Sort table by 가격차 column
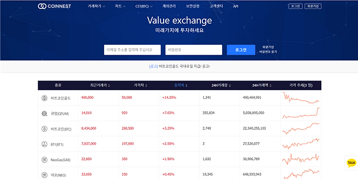This screenshot has height=179, width=358. (140, 86)
